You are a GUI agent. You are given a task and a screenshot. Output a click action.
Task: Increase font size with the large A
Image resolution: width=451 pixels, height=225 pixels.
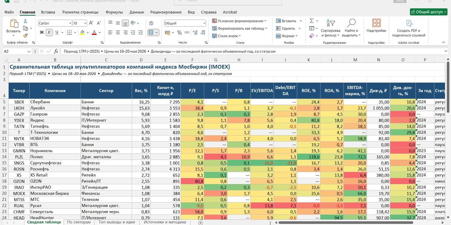click(x=91, y=23)
